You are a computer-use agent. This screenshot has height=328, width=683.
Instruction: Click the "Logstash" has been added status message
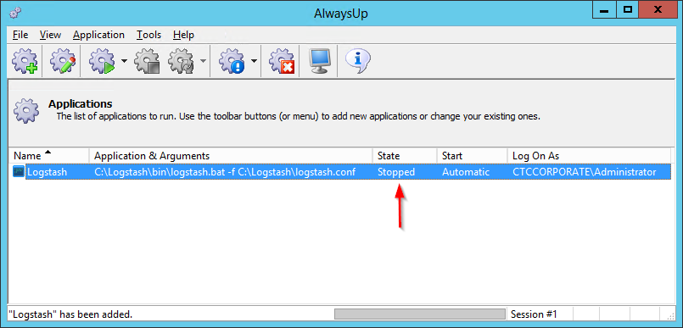point(70,314)
